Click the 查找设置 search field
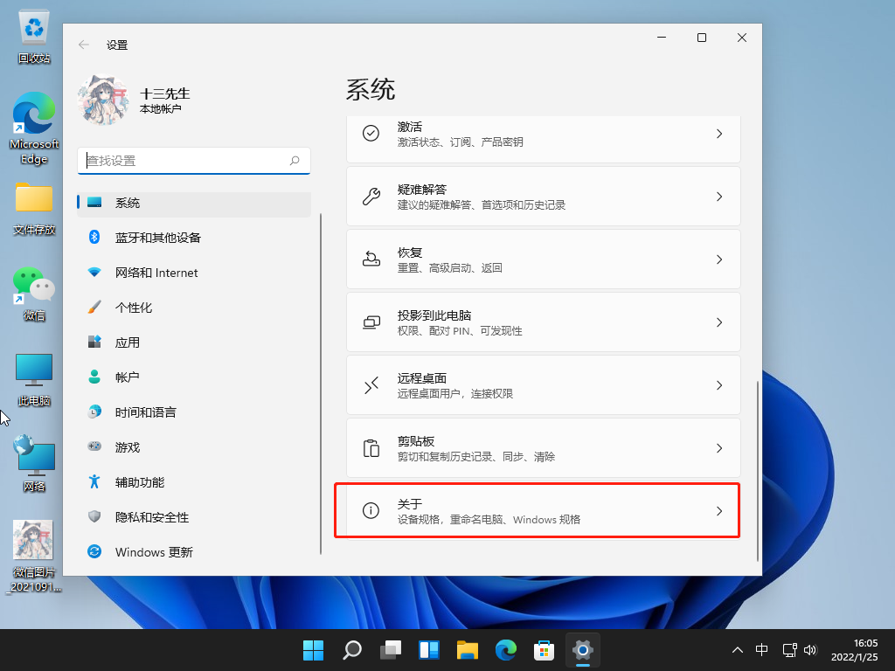This screenshot has width=895, height=671. [x=194, y=161]
